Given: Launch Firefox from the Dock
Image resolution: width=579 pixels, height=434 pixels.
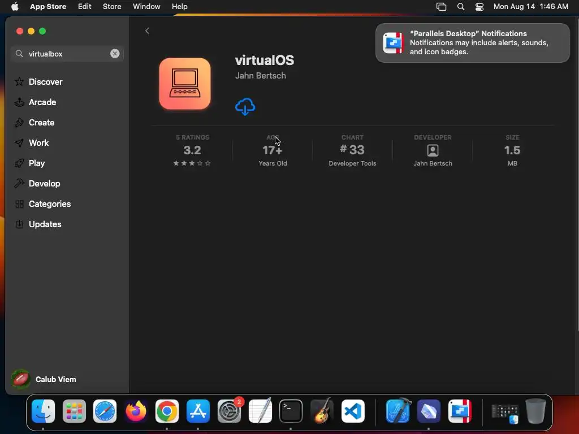Looking at the screenshot, I should [136, 411].
